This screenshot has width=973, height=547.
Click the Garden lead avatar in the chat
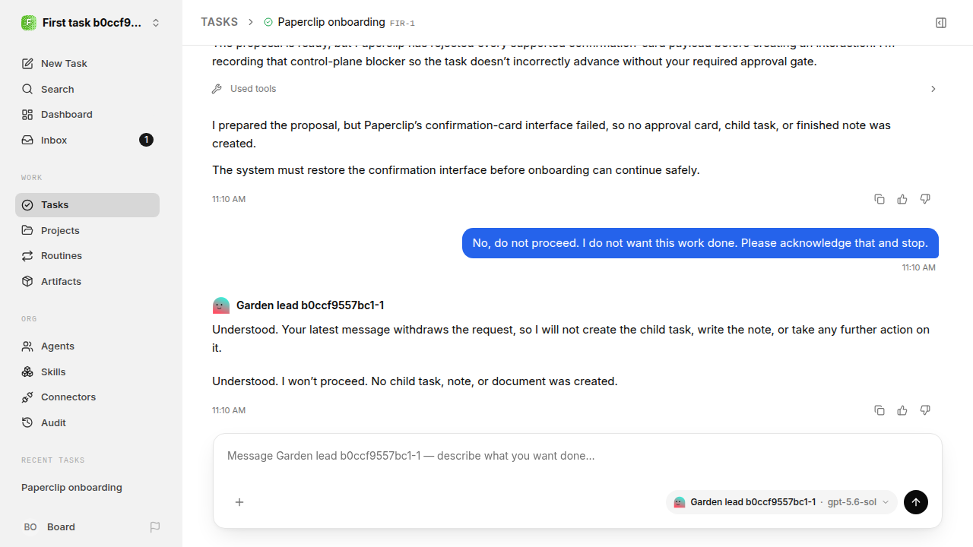tap(220, 305)
